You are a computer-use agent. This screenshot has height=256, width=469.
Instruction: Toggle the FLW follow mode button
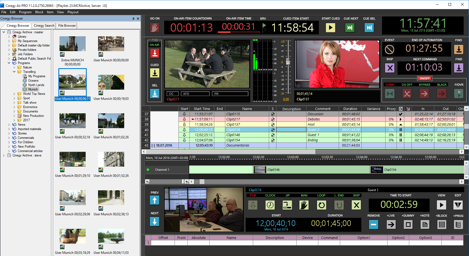[x=253, y=205]
